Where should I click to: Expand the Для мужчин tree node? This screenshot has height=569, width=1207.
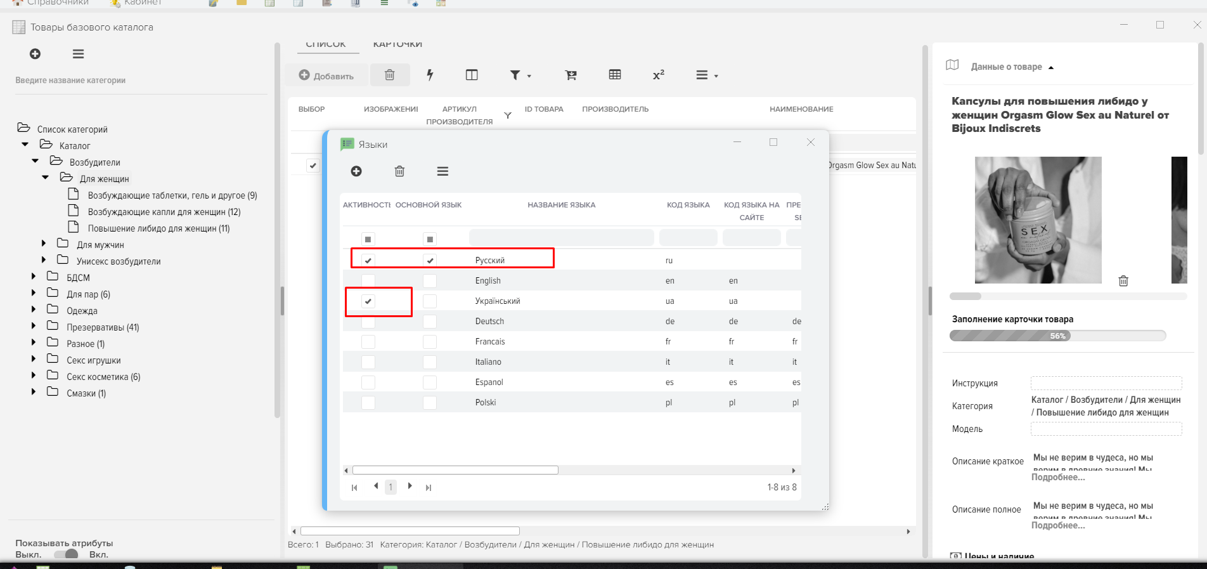click(x=43, y=244)
